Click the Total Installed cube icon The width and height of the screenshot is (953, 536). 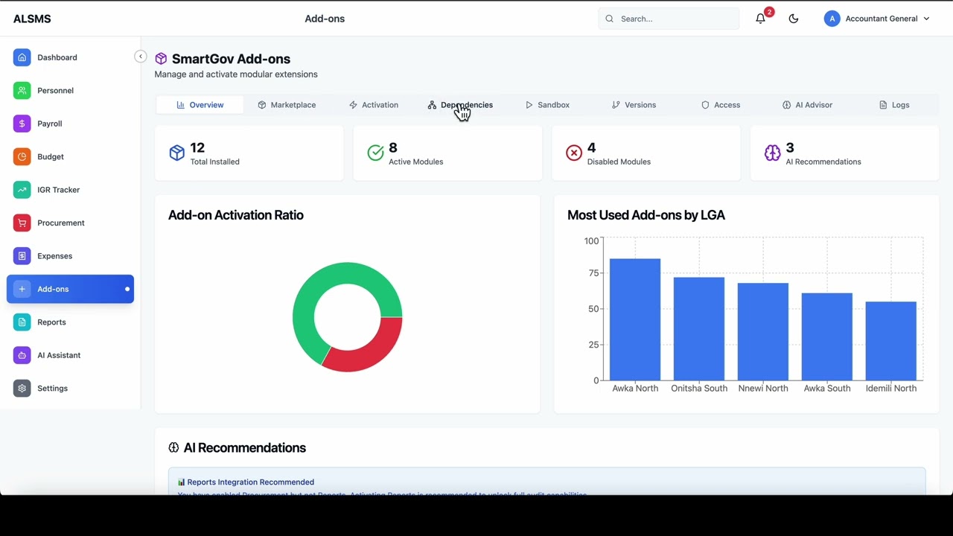(176, 153)
